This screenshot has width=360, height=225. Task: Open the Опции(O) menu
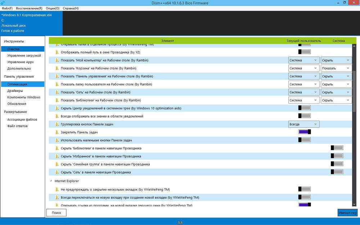pyautogui.click(x=53, y=8)
